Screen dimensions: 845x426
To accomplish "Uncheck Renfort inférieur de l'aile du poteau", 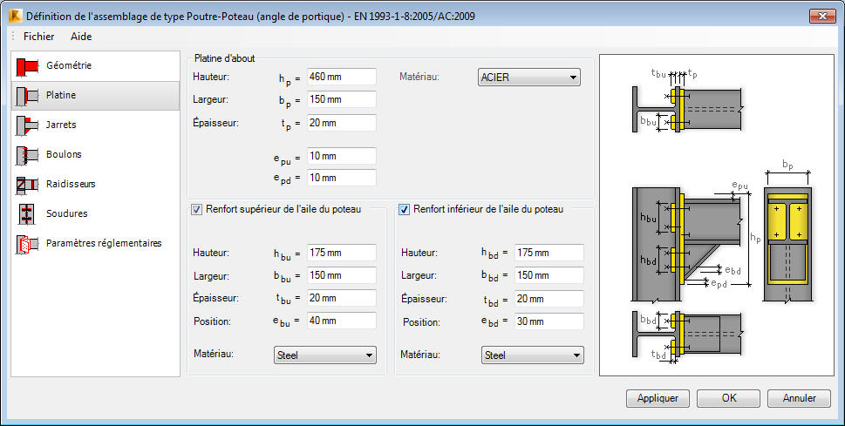I will click(x=404, y=209).
